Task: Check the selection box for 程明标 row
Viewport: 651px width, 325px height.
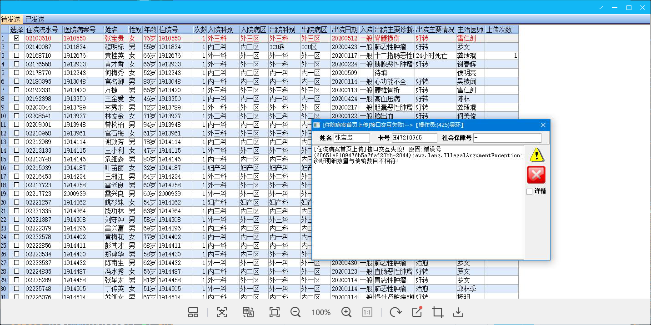Action: point(17,47)
